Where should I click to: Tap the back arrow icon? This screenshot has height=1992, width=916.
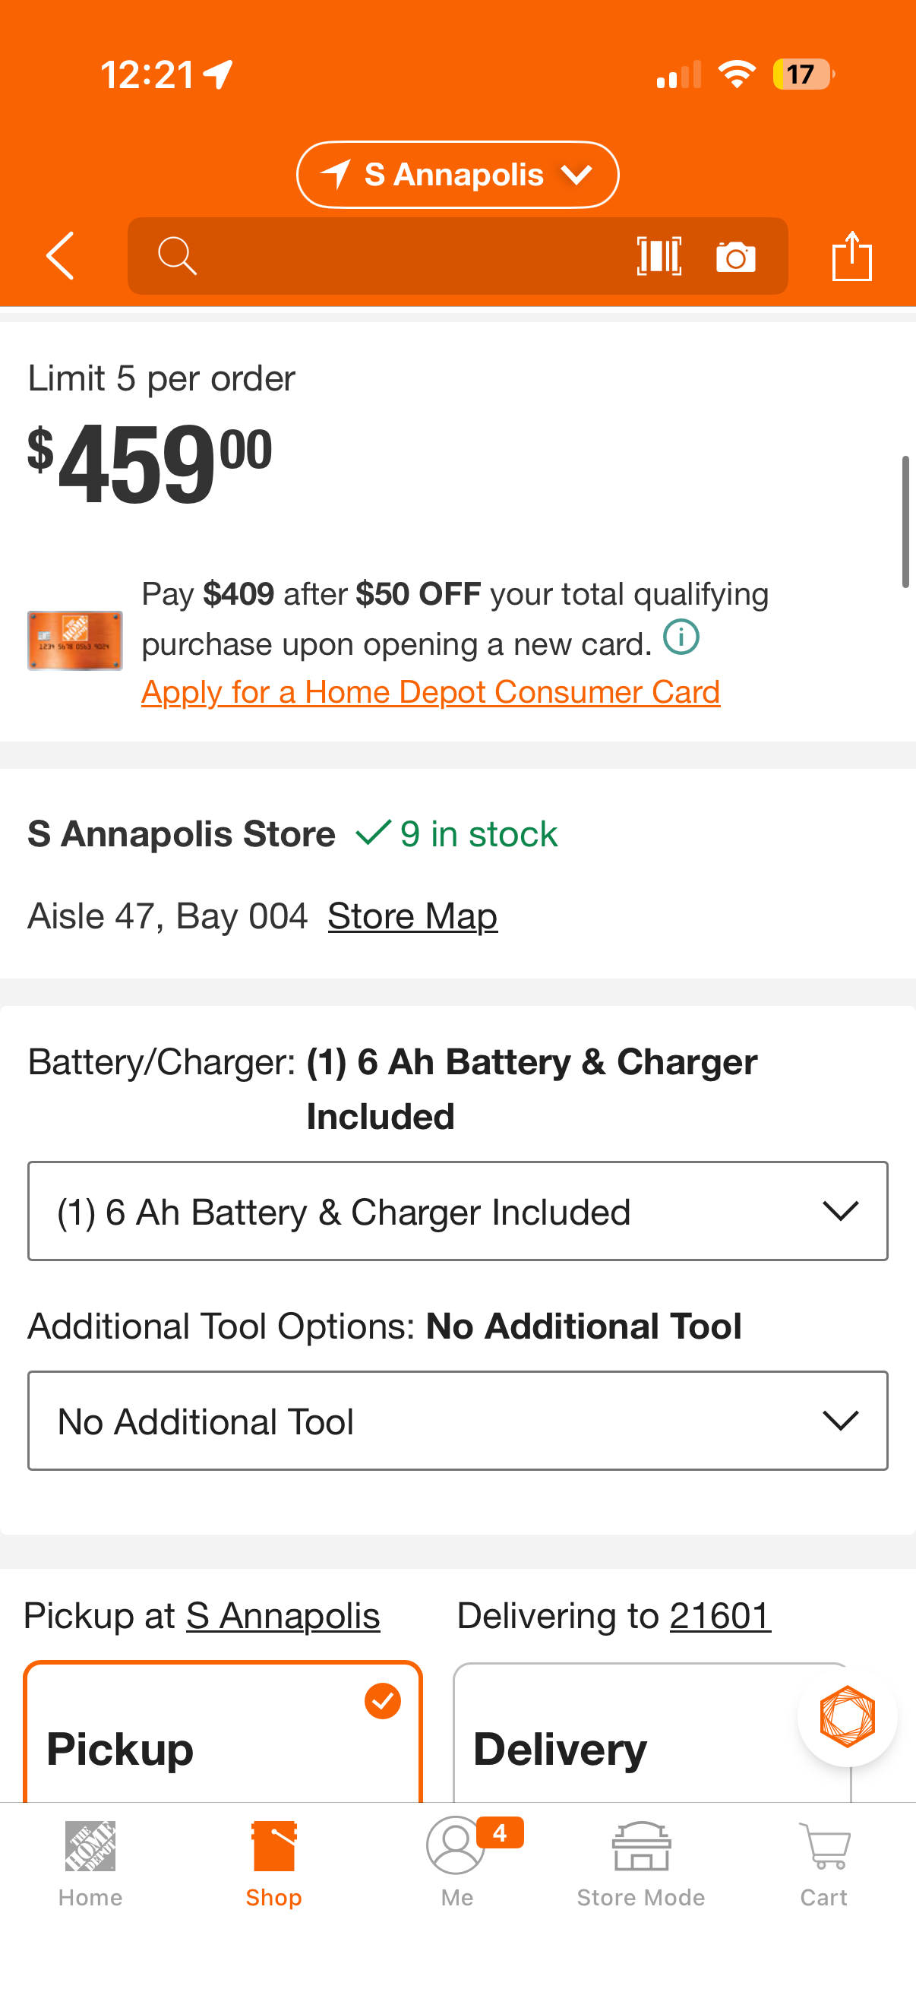(x=60, y=256)
